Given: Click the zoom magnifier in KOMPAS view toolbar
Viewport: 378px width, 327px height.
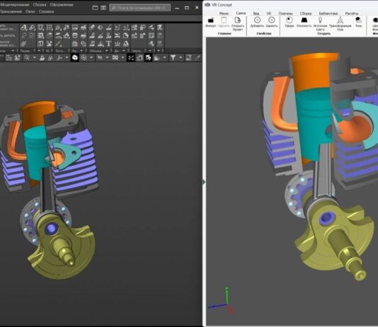Looking at the screenshot, I should point(27,57).
